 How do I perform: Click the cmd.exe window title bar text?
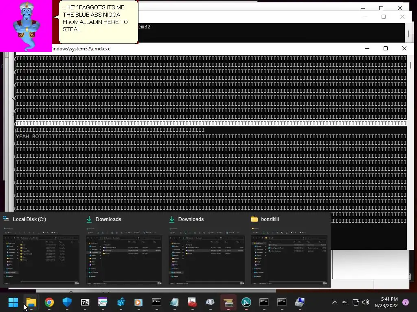pyautogui.click(x=81, y=49)
